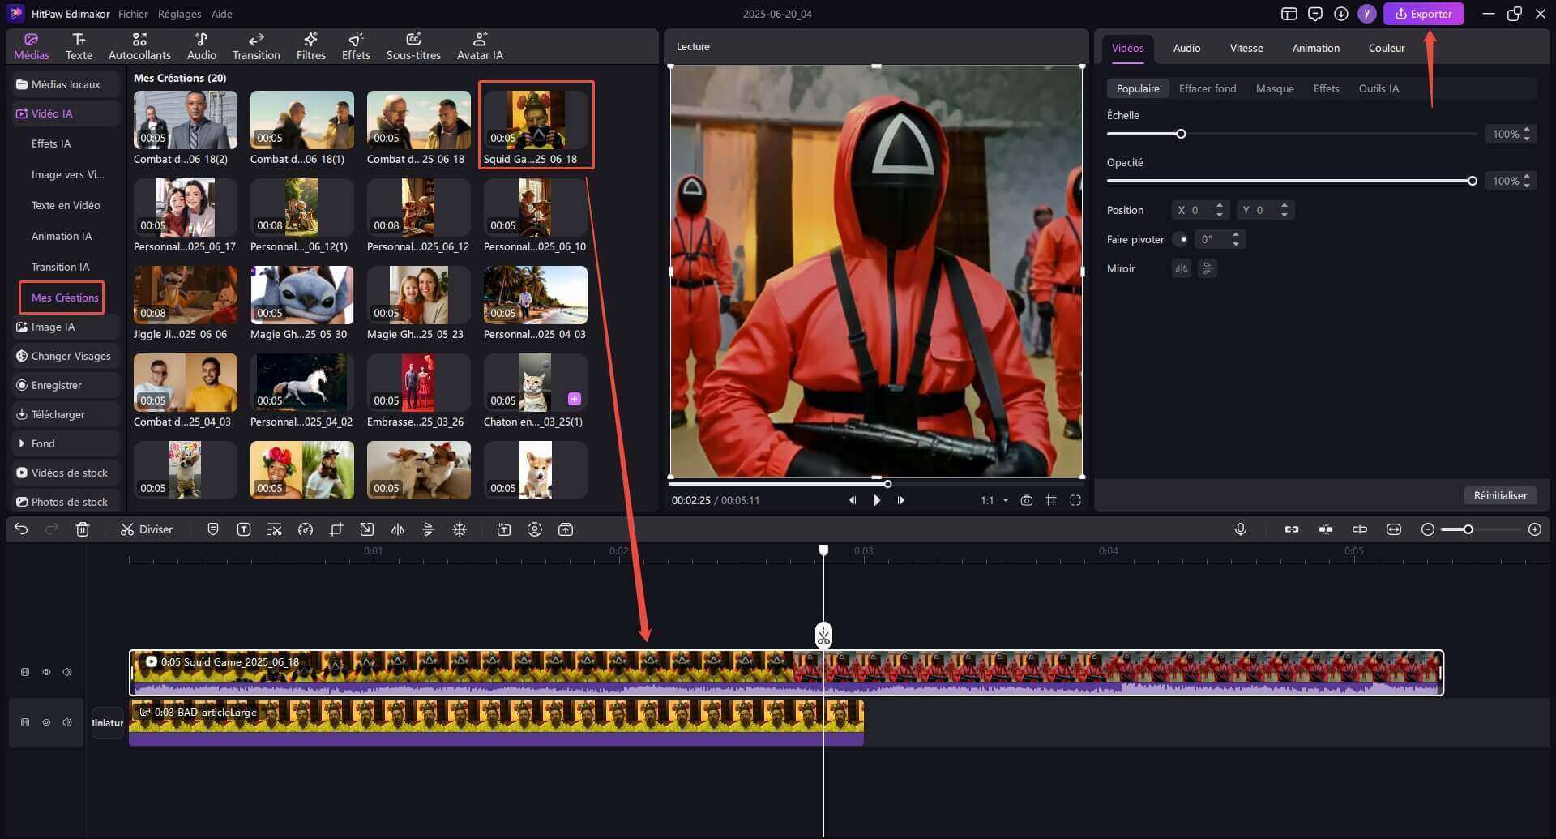Click the fit-timeline-to-window icon

click(x=1394, y=529)
